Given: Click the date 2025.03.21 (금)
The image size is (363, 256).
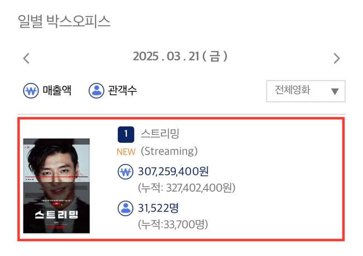Looking at the screenshot, I should click(180, 56).
